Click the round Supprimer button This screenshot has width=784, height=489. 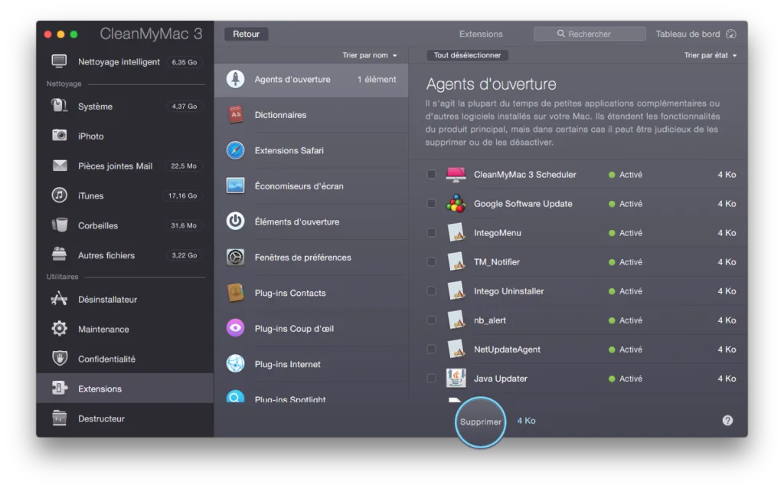[481, 422]
